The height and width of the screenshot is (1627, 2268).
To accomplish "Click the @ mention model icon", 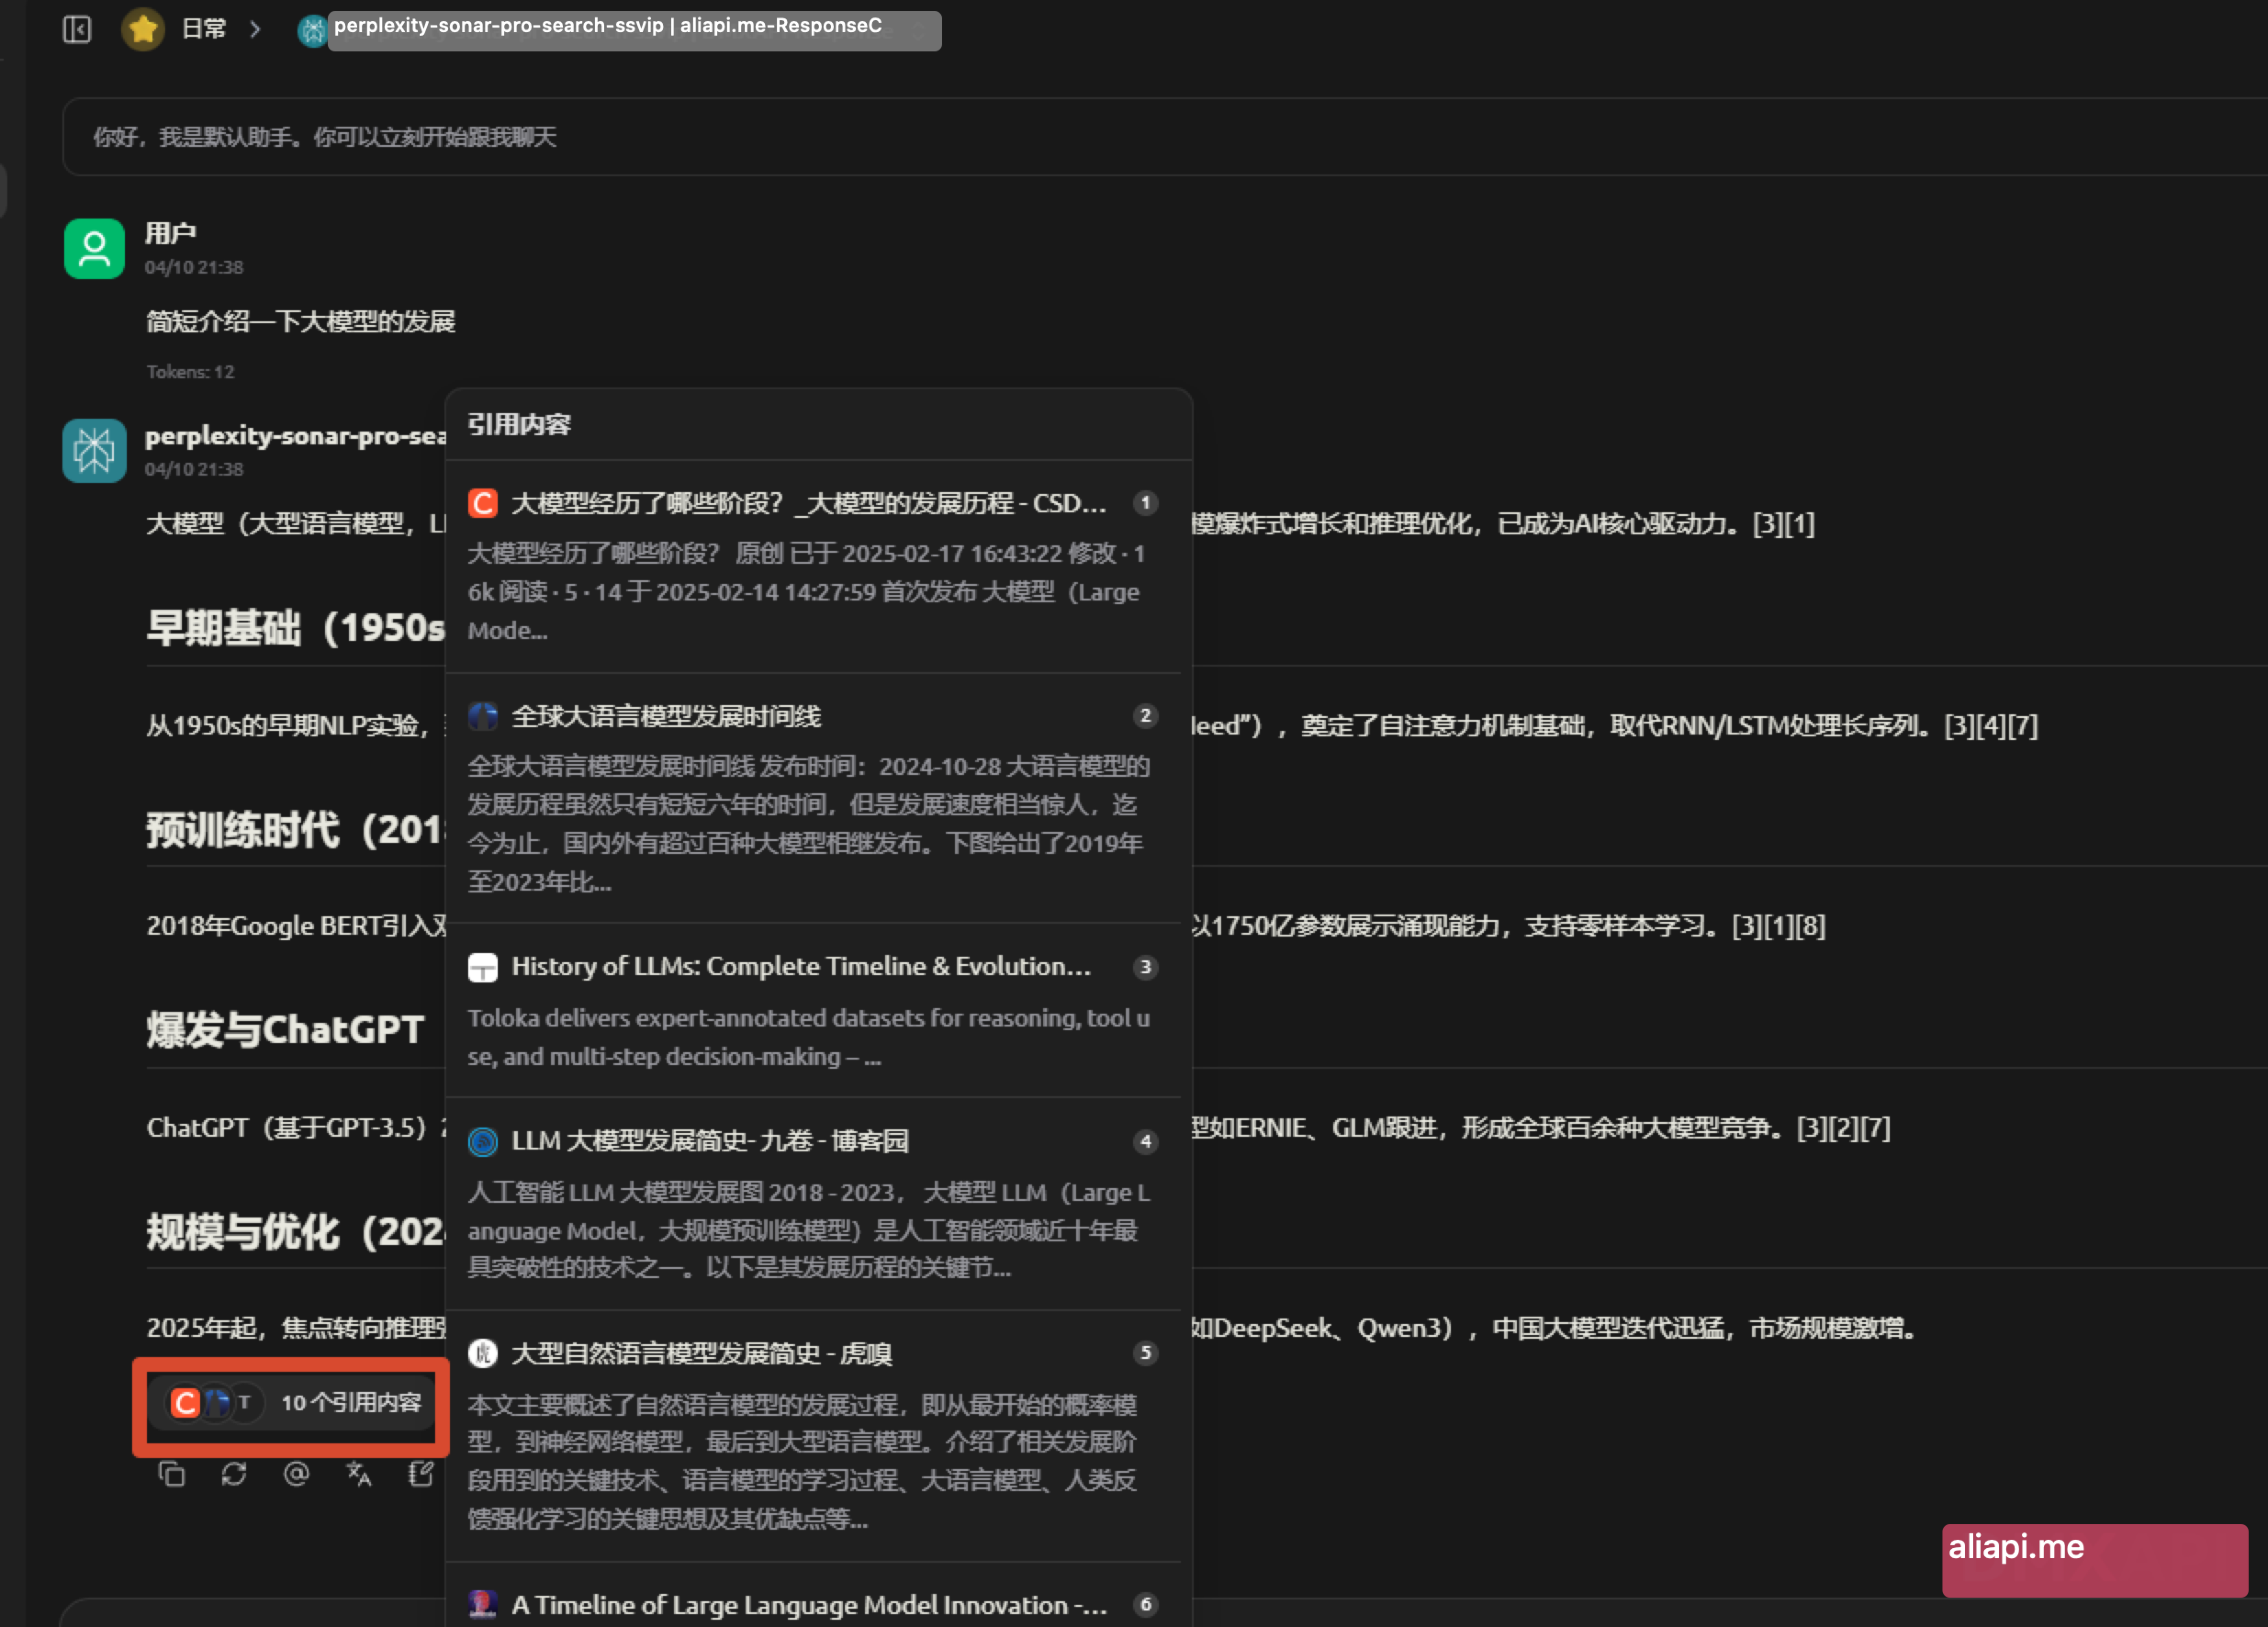I will pyautogui.click(x=296, y=1474).
